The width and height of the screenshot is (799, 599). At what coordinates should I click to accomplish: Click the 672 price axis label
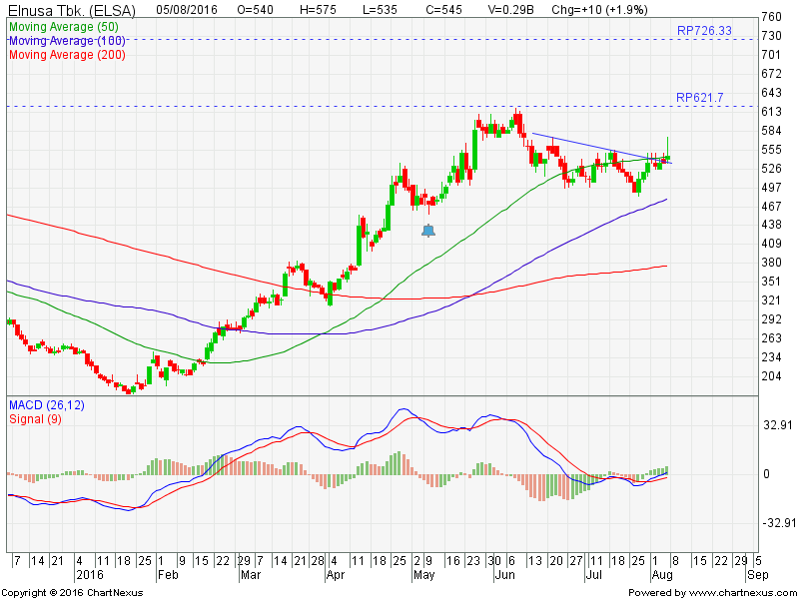pos(771,74)
